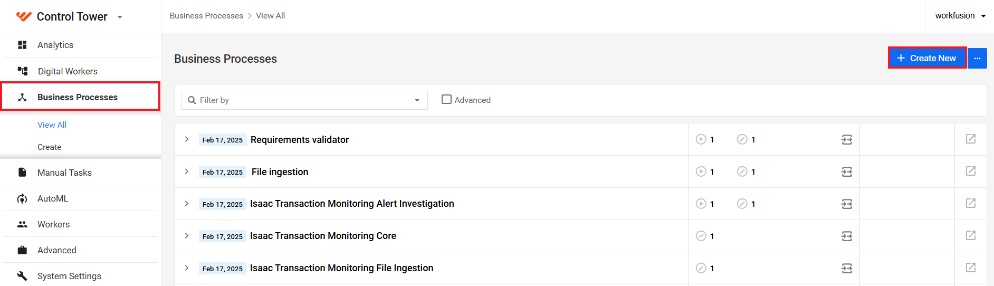This screenshot has width=994, height=286.
Task: Open System Settings menu item
Action: pos(69,276)
